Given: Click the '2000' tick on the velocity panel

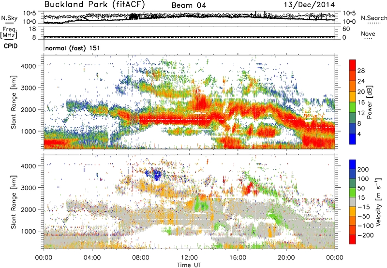Looking at the screenshot, I should click(x=28, y=209).
